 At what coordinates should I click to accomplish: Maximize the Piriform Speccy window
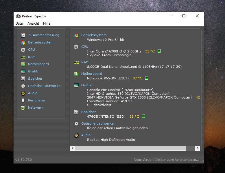point(184,16)
